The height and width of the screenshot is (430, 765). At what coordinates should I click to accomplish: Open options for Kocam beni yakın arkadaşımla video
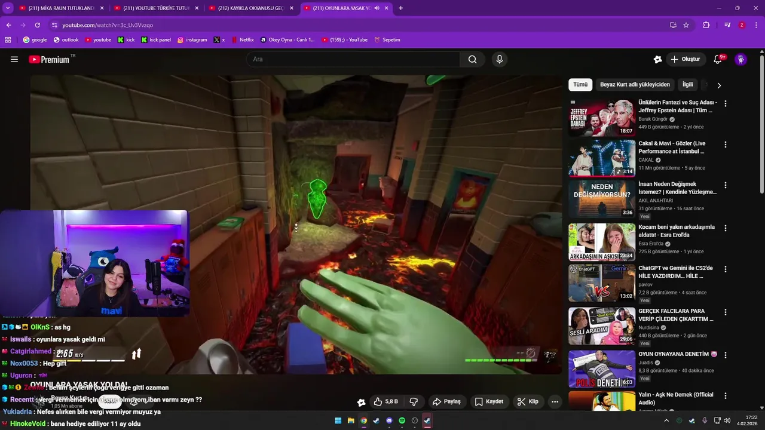726,228
